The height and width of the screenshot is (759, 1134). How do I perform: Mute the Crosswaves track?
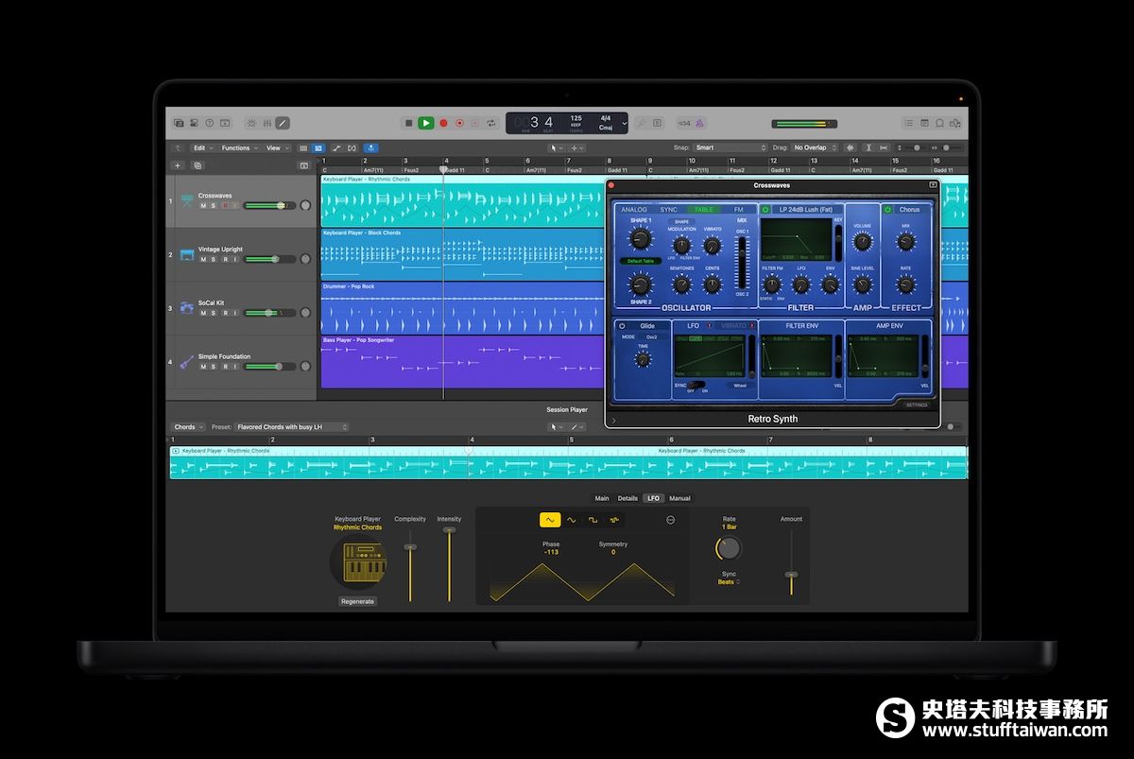click(203, 206)
